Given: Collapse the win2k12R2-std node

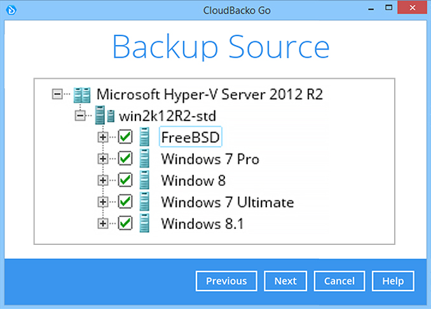Looking at the screenshot, I should point(80,115).
